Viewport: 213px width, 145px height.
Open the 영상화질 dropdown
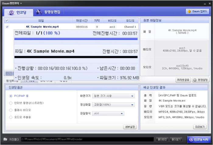pos(114,105)
